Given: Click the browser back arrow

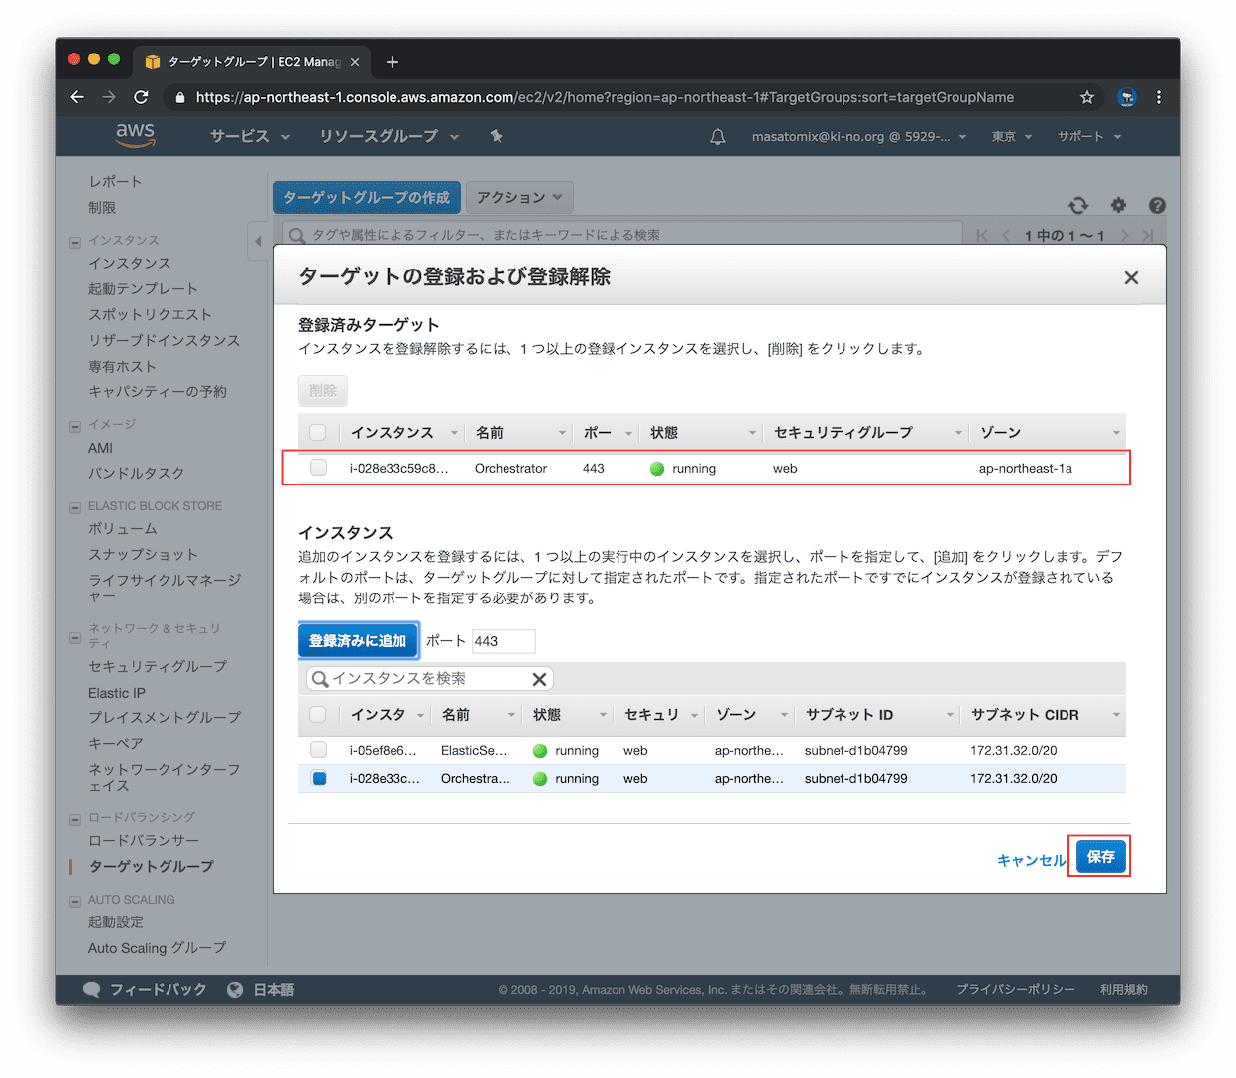Looking at the screenshot, I should pos(77,97).
